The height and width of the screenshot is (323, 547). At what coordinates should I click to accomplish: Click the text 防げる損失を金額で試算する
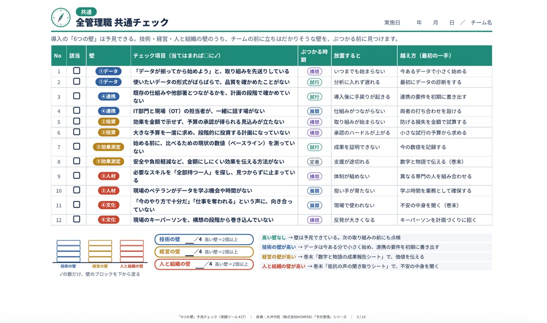pos(433,122)
